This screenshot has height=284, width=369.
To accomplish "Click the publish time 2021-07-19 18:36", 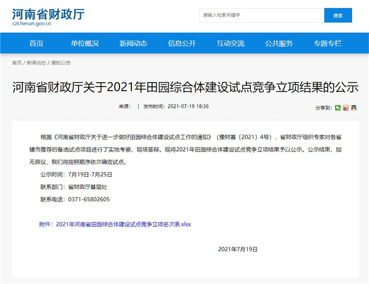I will point(188,106).
